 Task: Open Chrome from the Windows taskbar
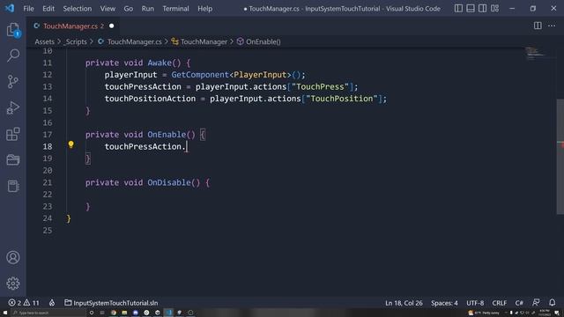[x=114, y=313]
